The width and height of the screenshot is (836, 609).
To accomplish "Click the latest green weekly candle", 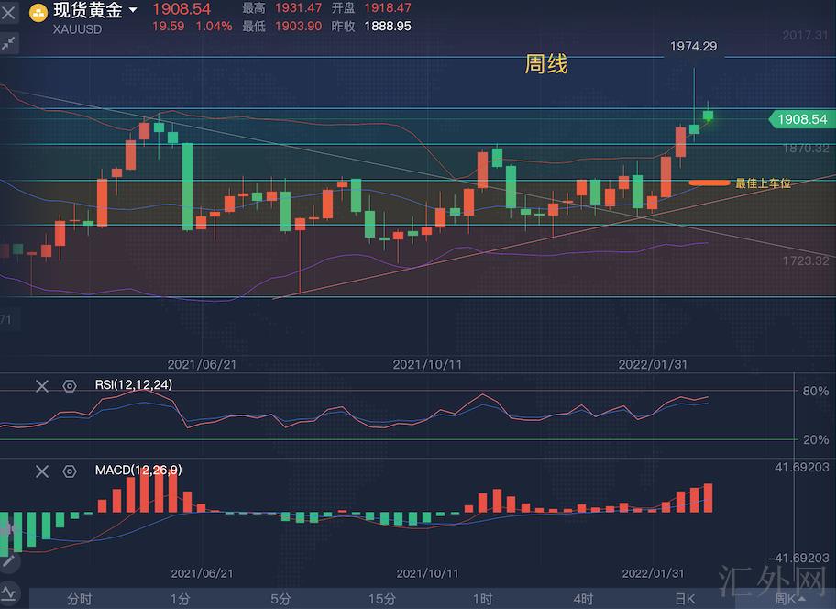I will tap(708, 116).
